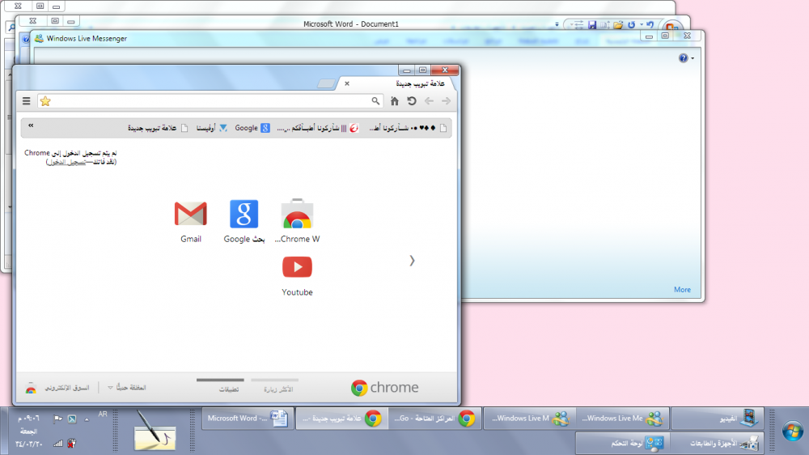The height and width of the screenshot is (455, 809).
Task: Click the More link in Messenger
Action: tap(682, 290)
